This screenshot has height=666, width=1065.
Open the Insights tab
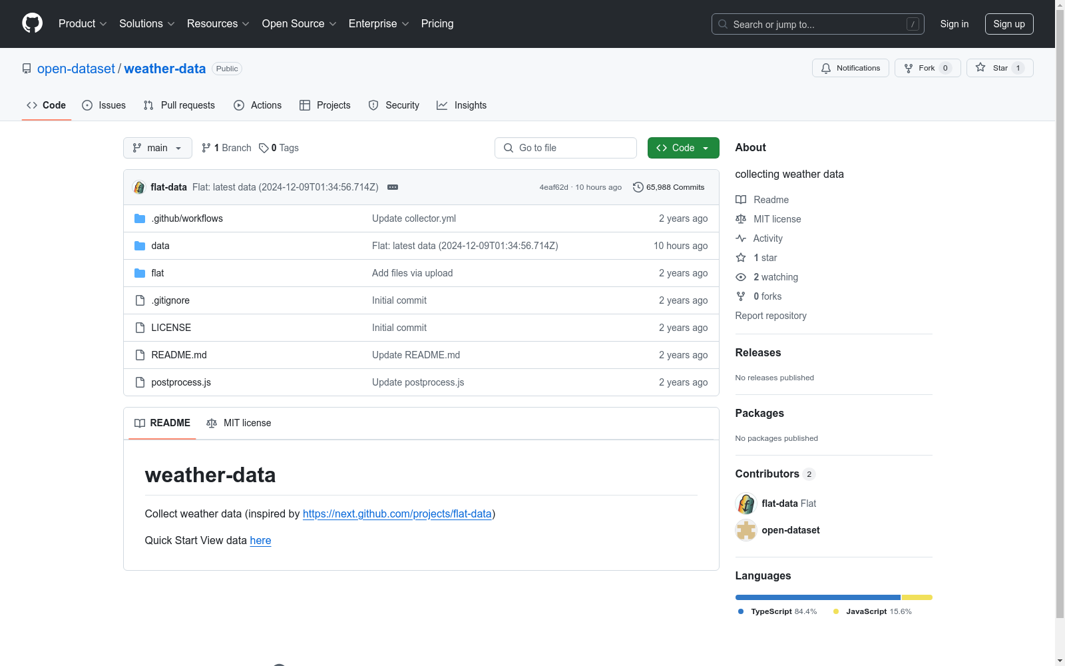(x=461, y=105)
